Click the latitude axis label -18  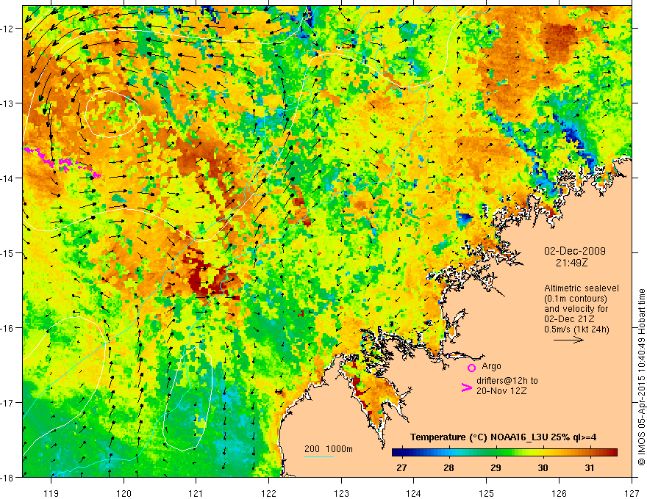(x=8, y=478)
